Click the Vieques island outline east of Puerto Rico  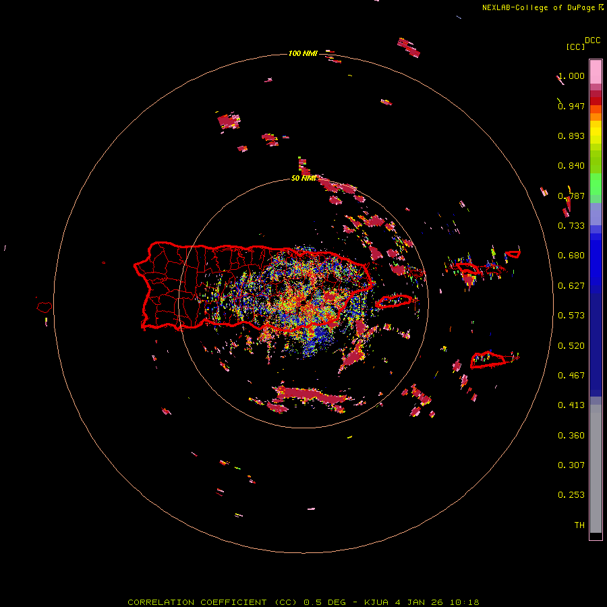click(x=394, y=301)
